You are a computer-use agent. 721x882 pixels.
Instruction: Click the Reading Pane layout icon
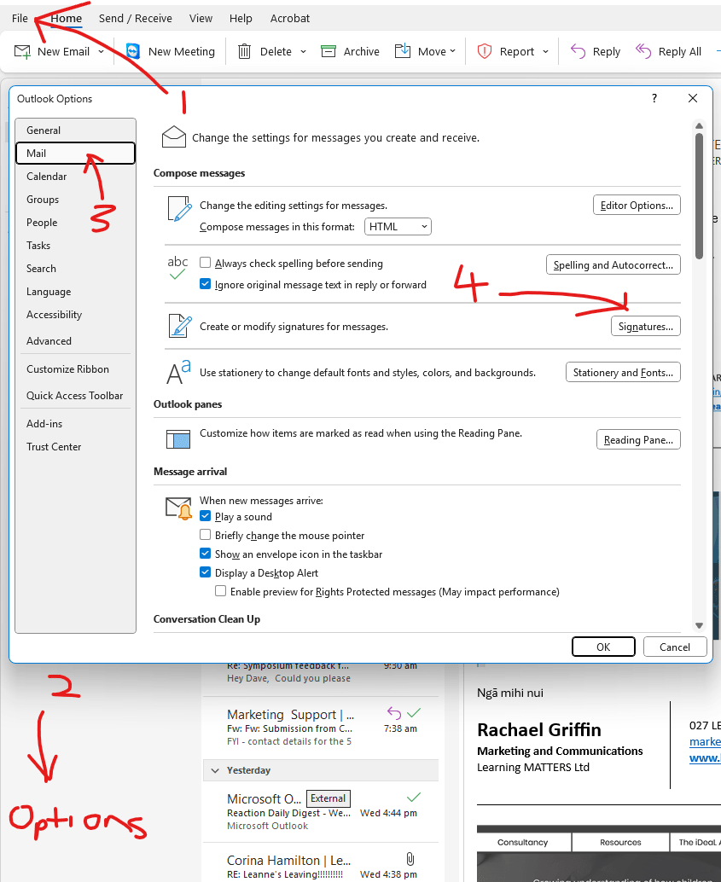177,438
